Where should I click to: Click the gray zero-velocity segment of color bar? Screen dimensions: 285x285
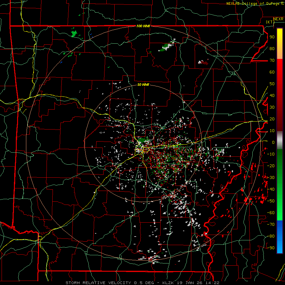pyautogui.click(x=280, y=140)
